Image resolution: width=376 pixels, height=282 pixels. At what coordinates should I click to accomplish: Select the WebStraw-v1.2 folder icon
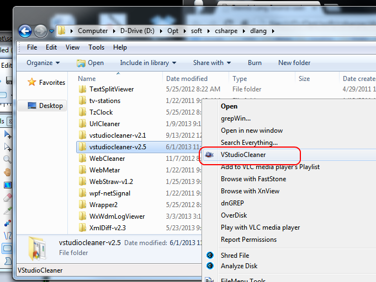82,182
